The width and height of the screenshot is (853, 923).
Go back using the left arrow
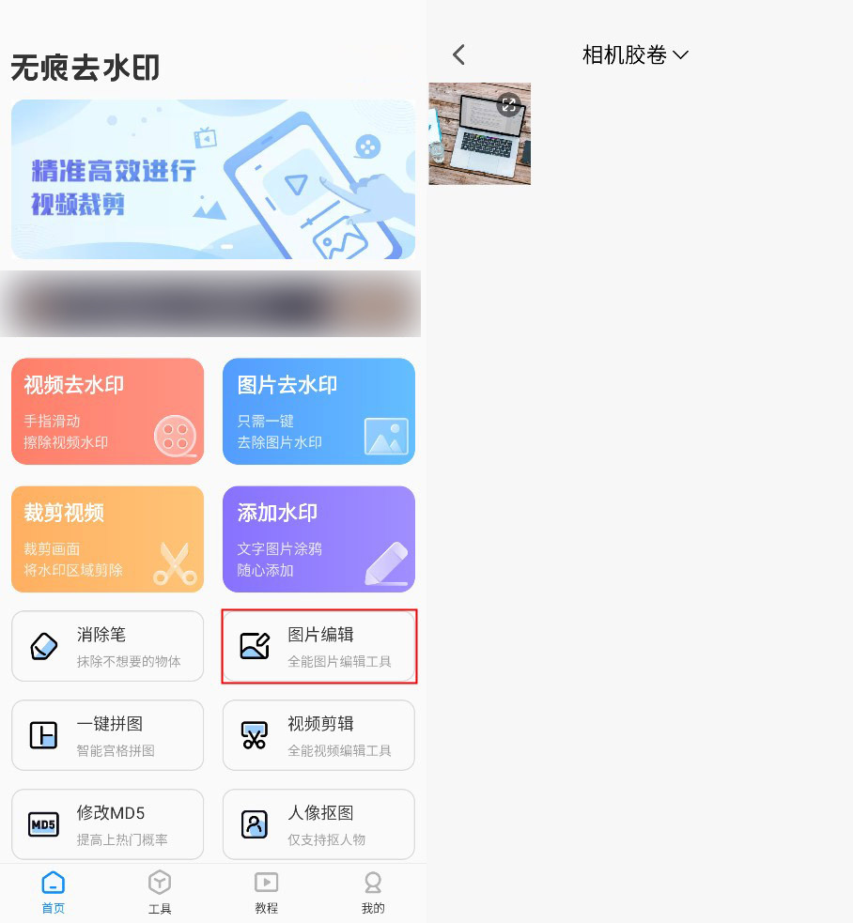[x=458, y=54]
